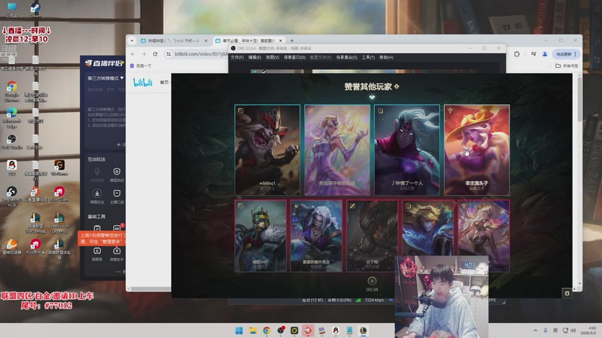Click the 完成更新 button in Chrome

click(565, 54)
